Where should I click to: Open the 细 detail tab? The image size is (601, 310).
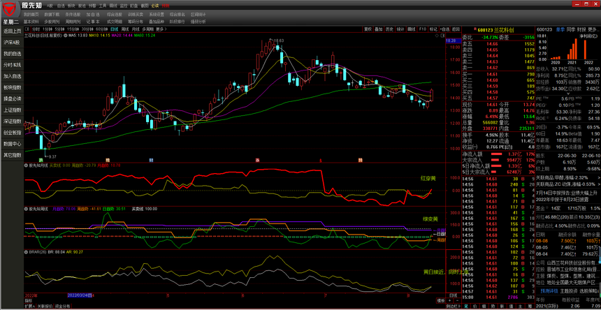[x=484, y=307]
